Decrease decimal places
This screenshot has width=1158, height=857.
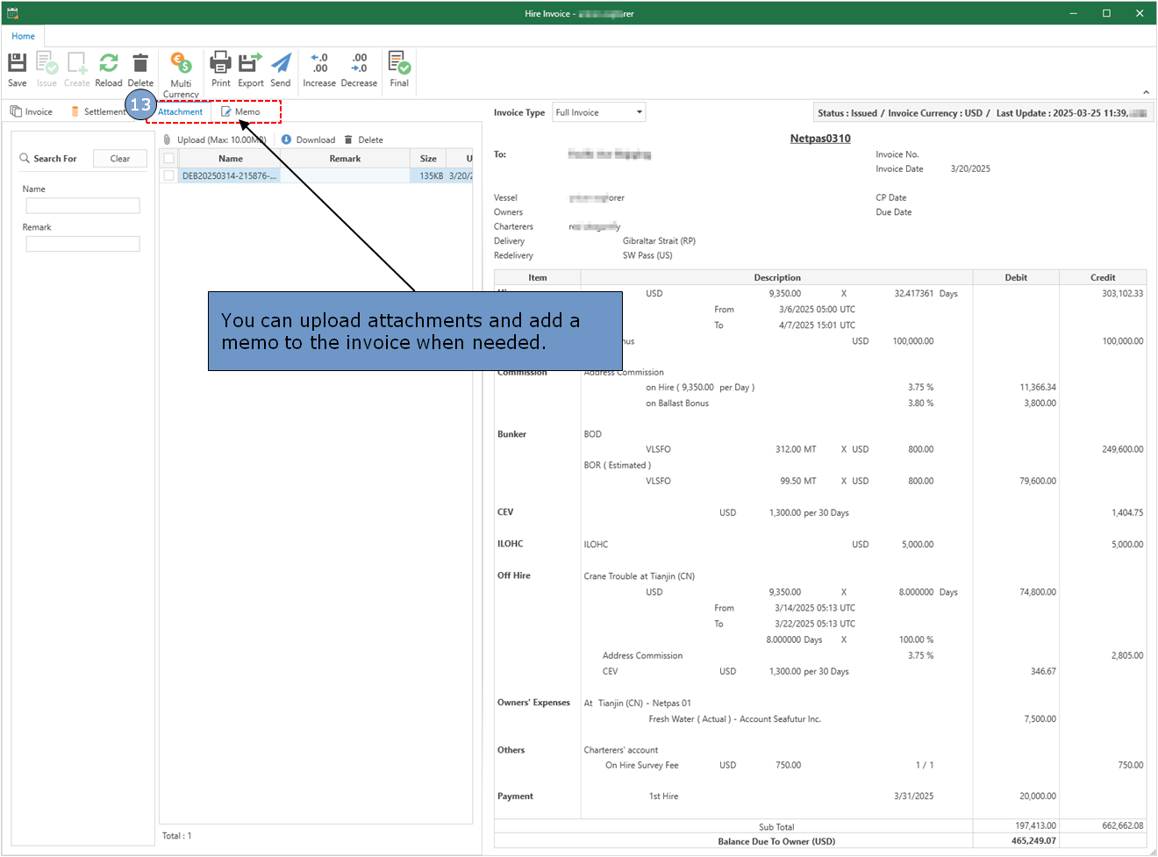(x=359, y=63)
